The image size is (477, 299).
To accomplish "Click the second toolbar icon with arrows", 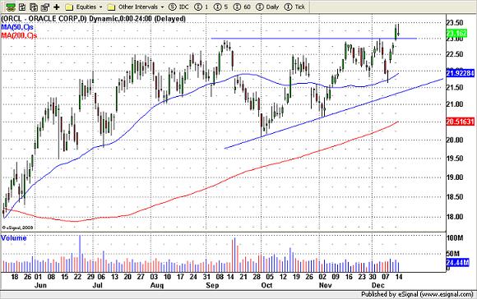I will point(22,7).
